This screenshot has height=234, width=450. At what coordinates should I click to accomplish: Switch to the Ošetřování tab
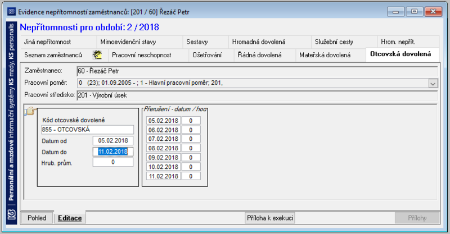[211, 55]
